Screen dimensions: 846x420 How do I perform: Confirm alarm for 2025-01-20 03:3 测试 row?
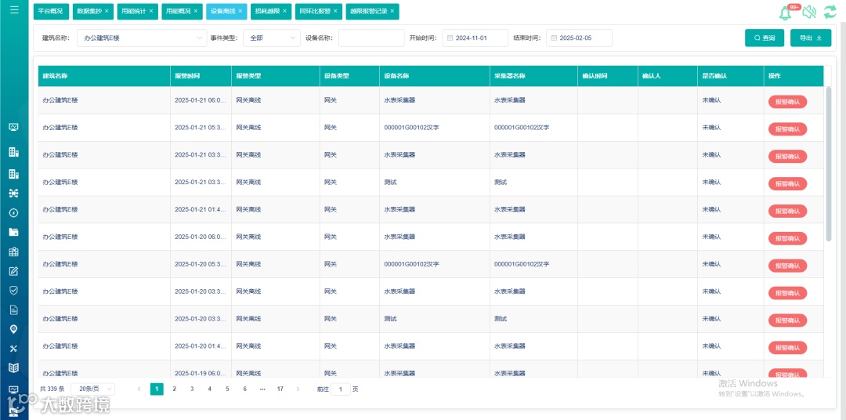(788, 320)
